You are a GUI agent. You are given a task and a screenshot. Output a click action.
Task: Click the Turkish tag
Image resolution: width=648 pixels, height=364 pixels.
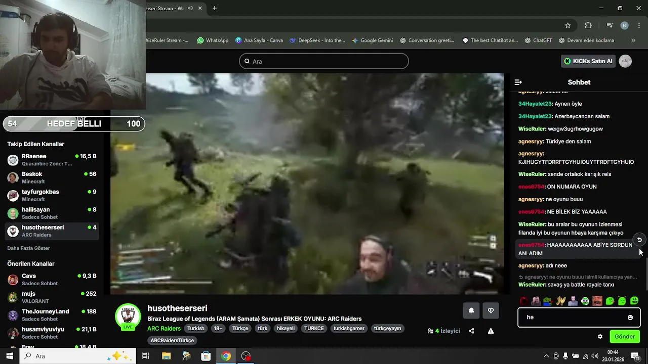[x=195, y=329]
